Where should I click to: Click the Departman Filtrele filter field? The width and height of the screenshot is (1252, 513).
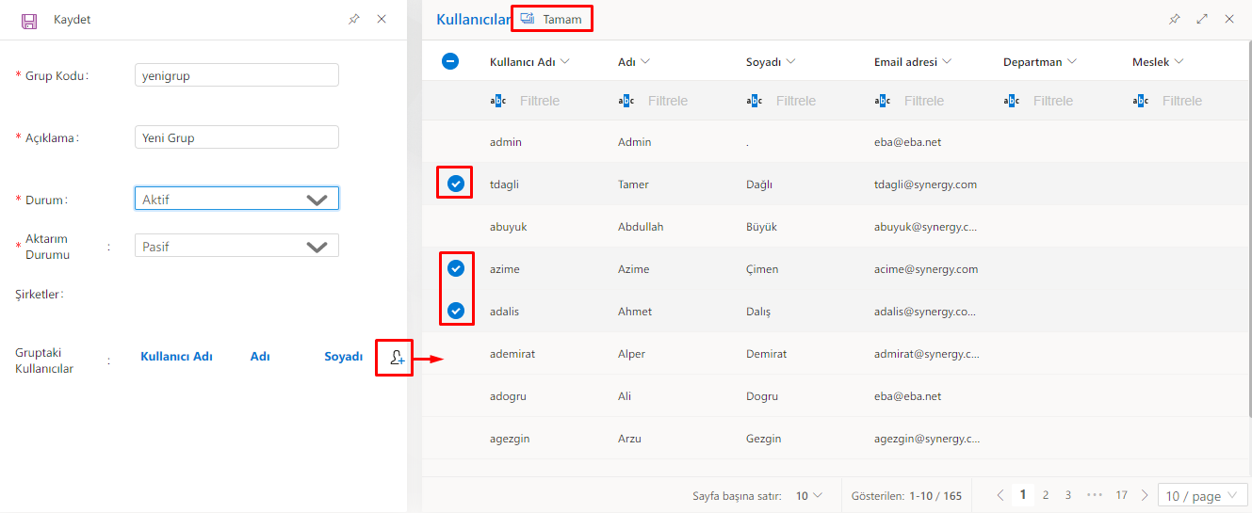1052,101
